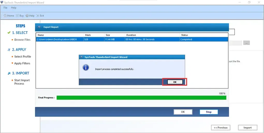Select the INBOX row in report table
This screenshot has height=133, width=264.
tap(132, 40)
